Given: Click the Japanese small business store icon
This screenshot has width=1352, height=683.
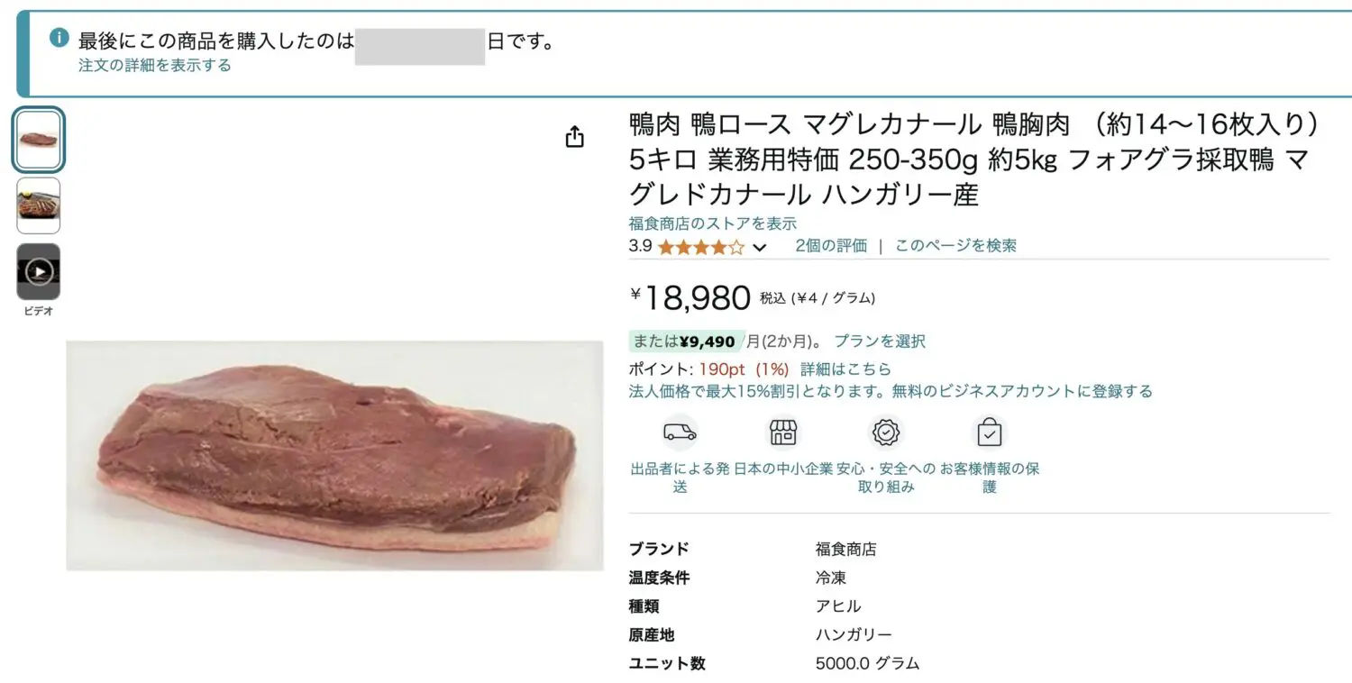Looking at the screenshot, I should 783,433.
